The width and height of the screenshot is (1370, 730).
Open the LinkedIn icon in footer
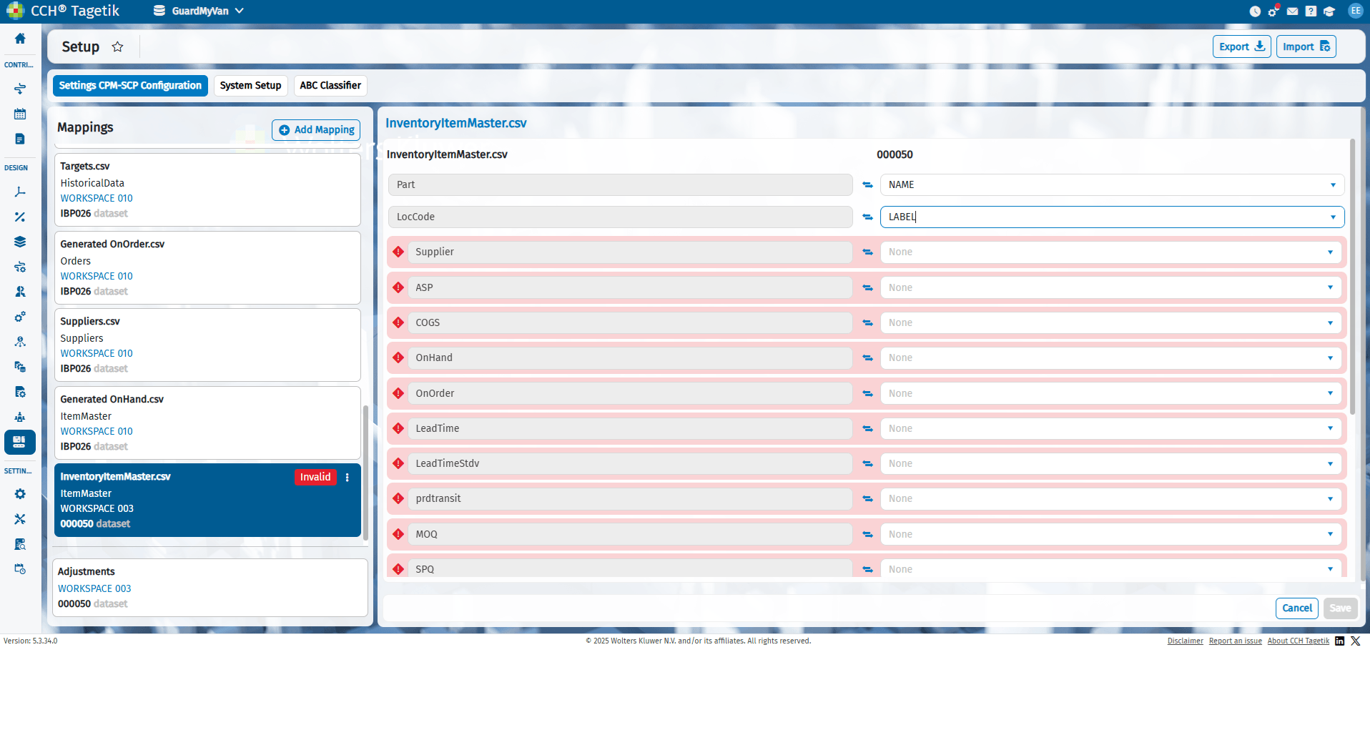(1340, 641)
